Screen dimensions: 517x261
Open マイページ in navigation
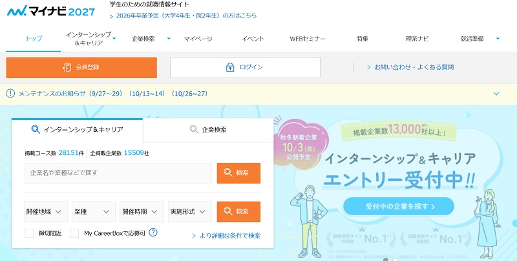tap(198, 39)
